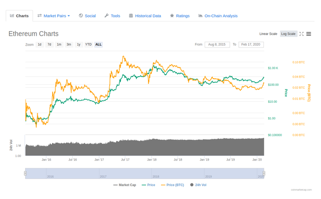This screenshot has height=199, width=321.
Task: Open the Market Pairs dropdown tab
Action: [x=54, y=16]
